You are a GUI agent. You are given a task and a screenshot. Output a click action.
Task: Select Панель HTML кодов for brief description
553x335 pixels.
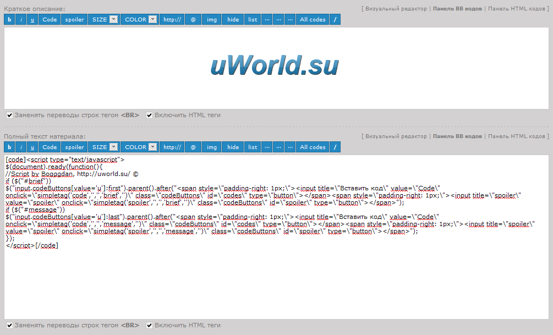pyautogui.click(x=516, y=9)
